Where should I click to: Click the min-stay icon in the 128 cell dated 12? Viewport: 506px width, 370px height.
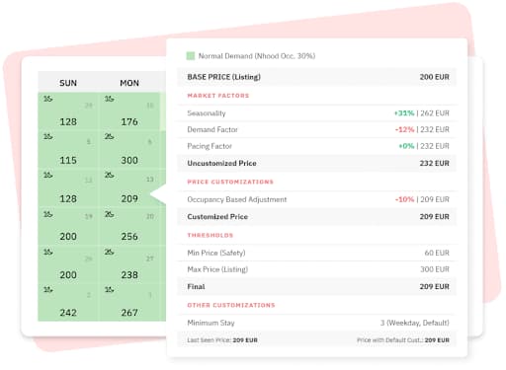tap(48, 176)
